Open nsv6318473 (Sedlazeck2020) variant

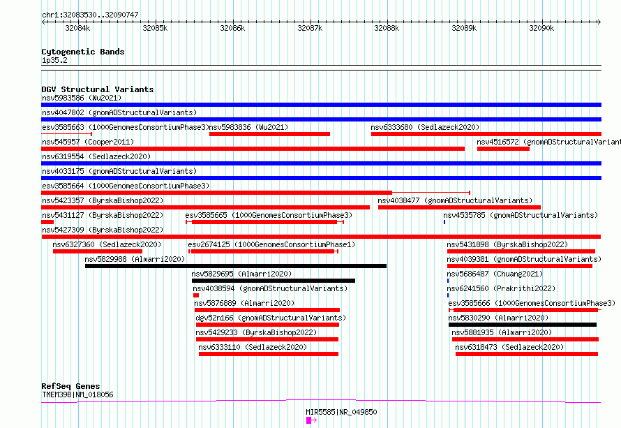[x=509, y=347]
